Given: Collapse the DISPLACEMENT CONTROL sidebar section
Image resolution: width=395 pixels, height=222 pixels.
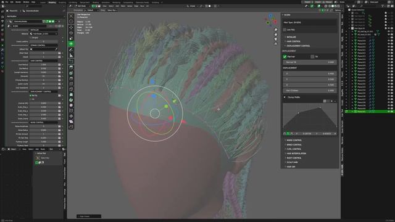Looking at the screenshot, I should coord(297,46).
